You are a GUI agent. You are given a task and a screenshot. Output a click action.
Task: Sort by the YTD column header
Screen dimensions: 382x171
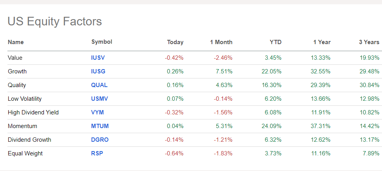275,42
